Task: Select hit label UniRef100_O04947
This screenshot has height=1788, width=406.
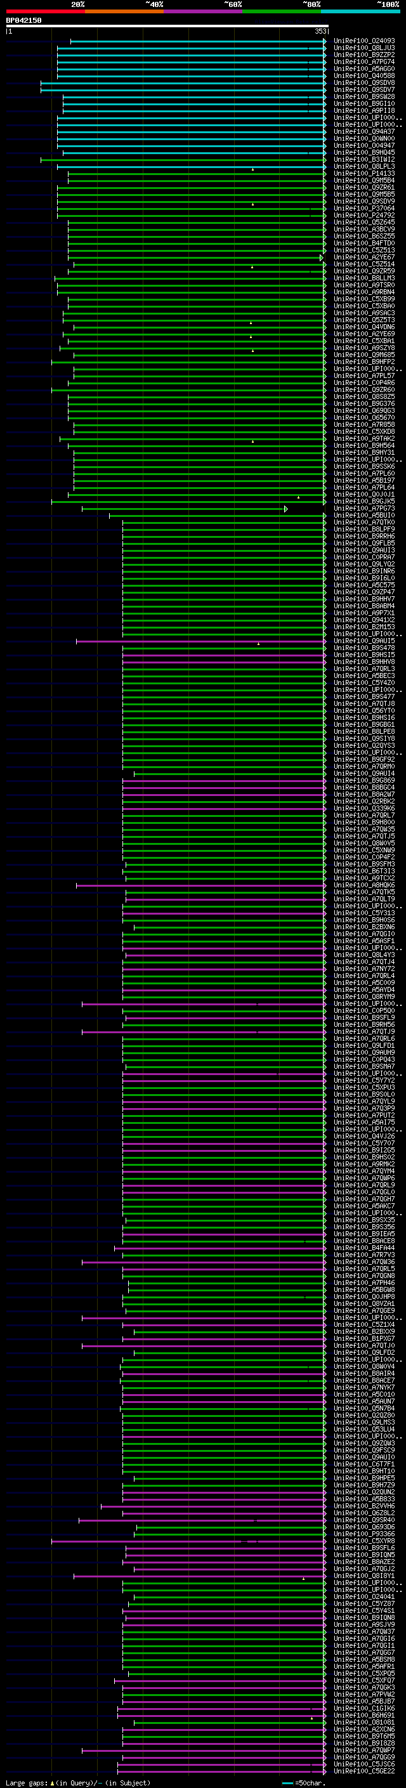Action: coord(364,146)
